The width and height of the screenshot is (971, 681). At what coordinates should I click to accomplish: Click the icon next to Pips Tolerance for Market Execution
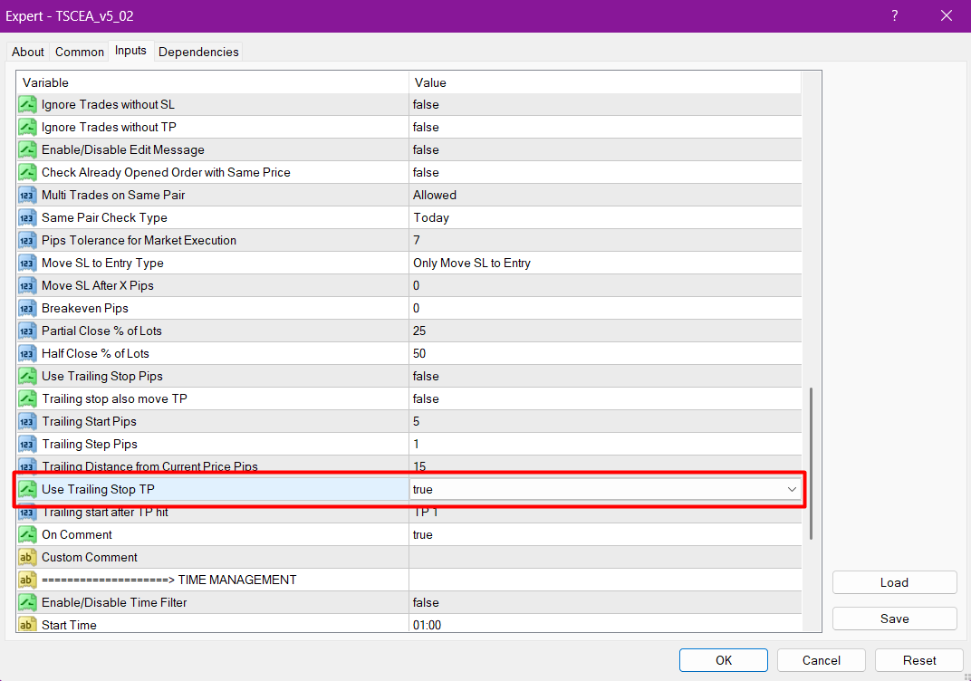pyautogui.click(x=27, y=241)
